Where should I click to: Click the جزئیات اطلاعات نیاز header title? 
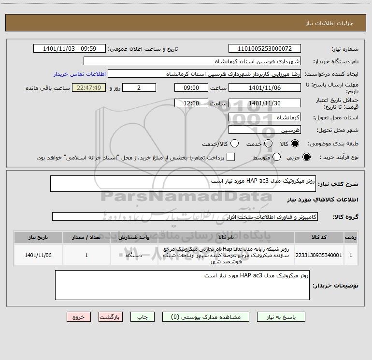coord(329,23)
